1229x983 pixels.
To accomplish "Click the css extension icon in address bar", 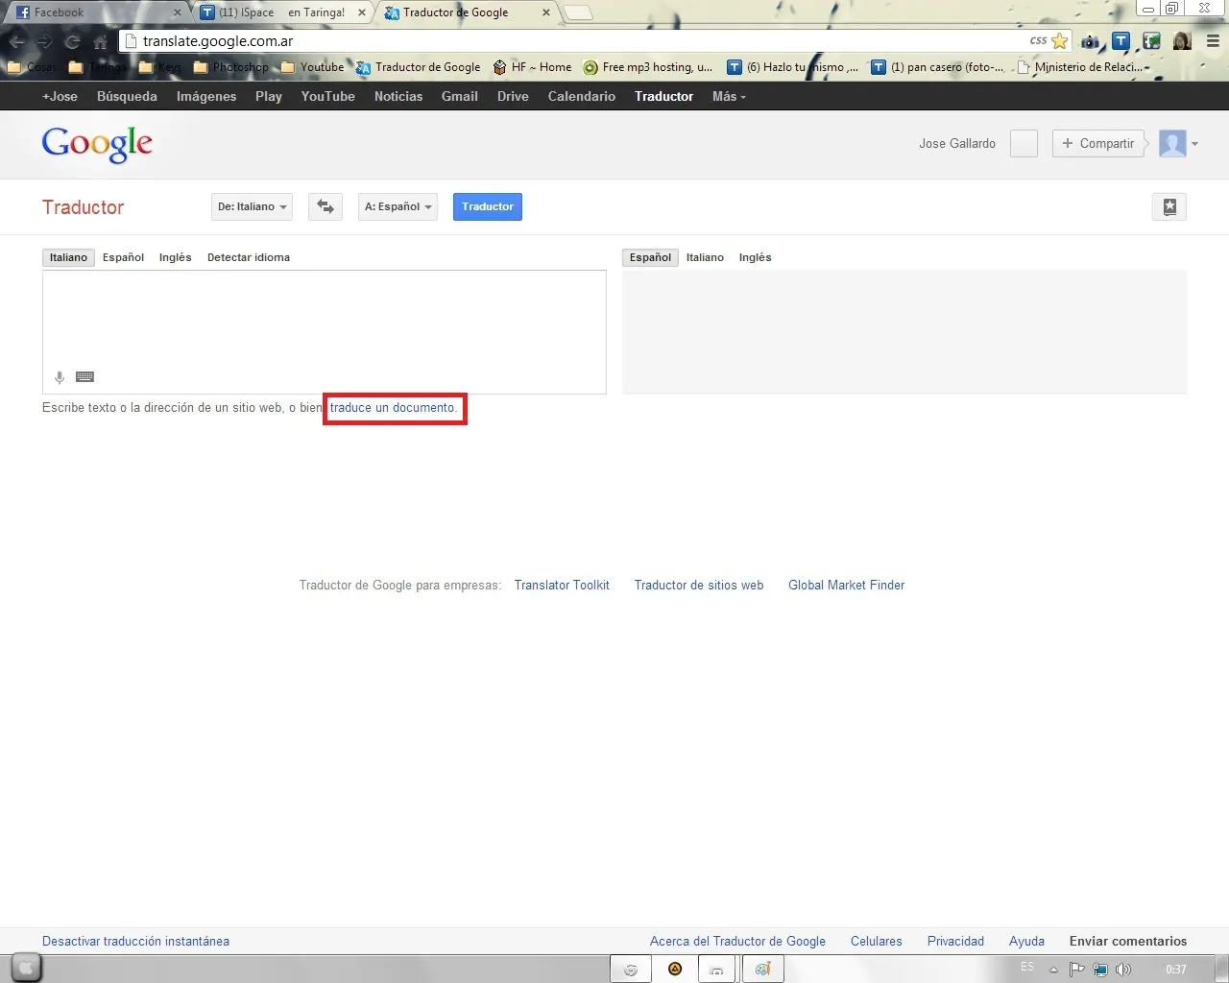I will pos(1038,41).
